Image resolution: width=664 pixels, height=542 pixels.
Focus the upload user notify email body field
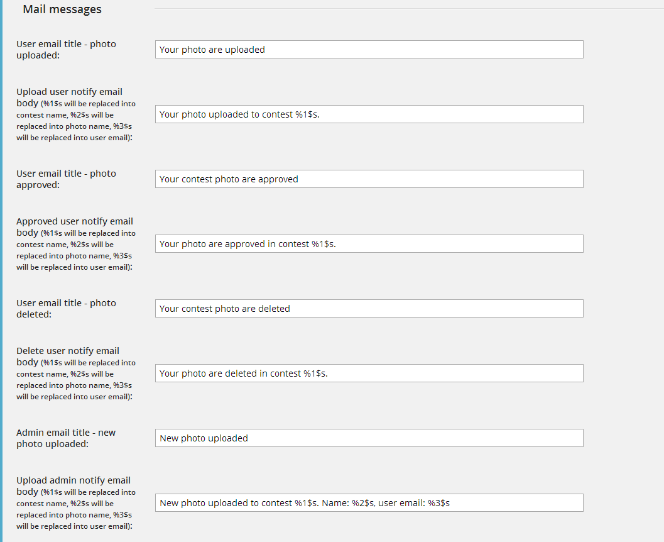tap(369, 114)
